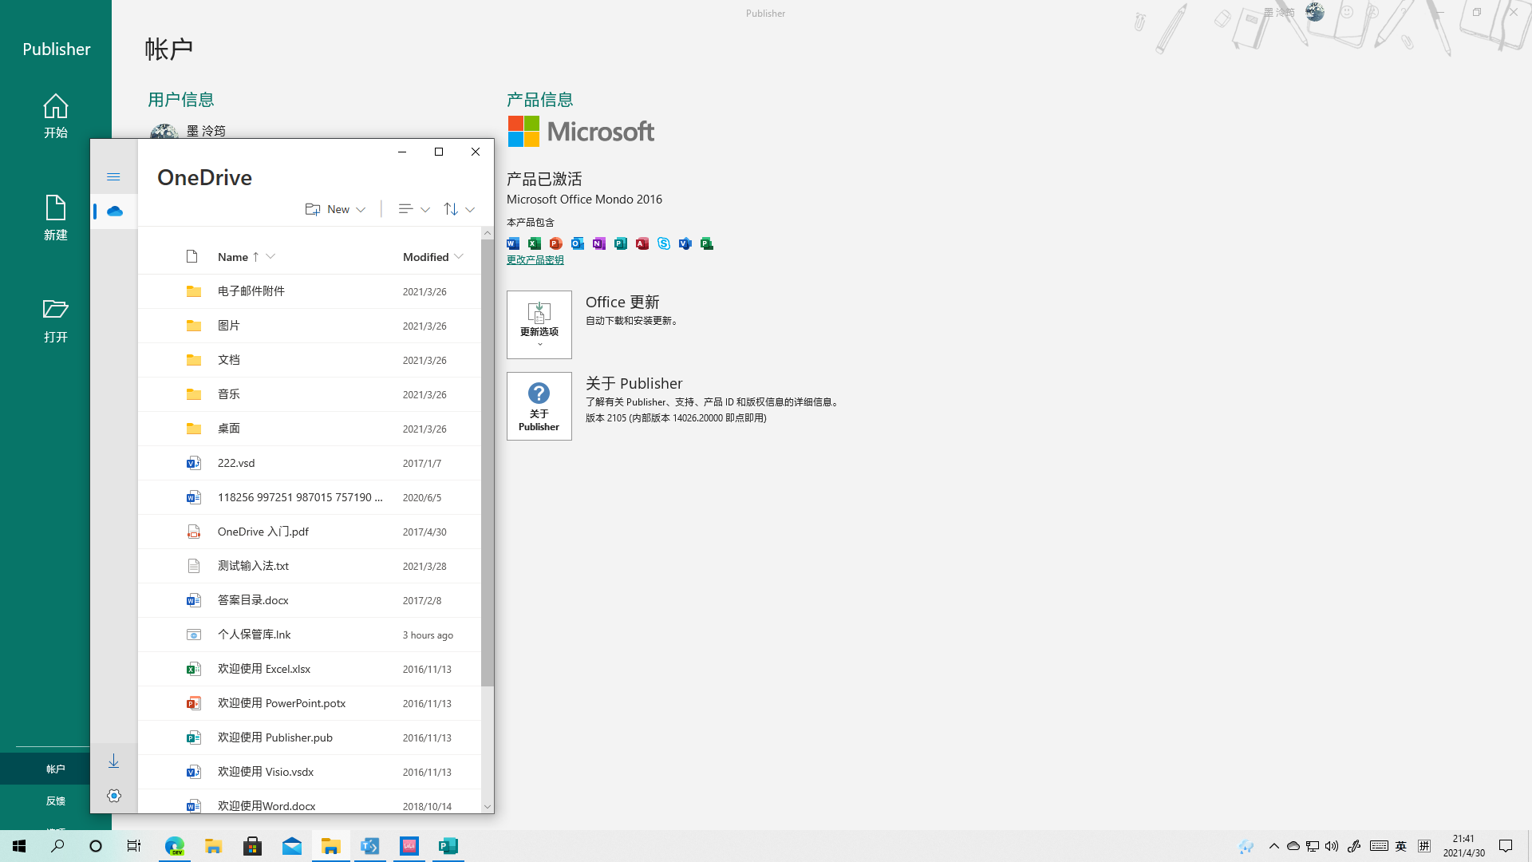Select 欢迎使用 Publisher.pub file
This screenshot has height=862, width=1532.
coord(310,737)
